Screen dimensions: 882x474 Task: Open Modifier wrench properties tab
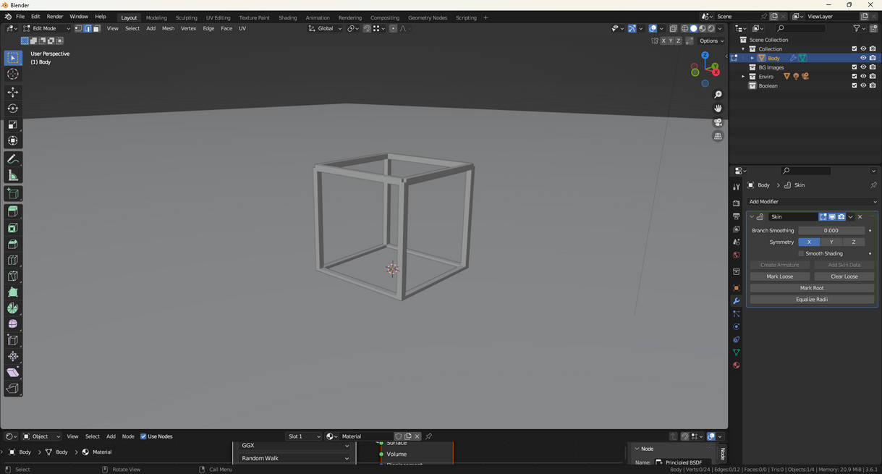click(x=736, y=301)
